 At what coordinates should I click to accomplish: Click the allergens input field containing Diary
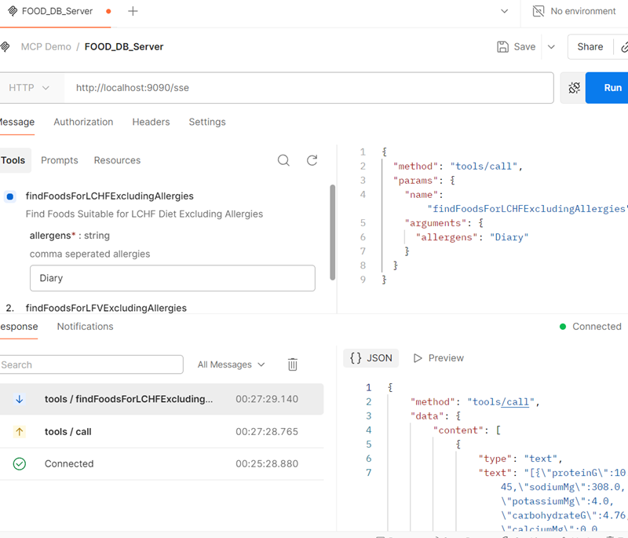click(x=172, y=278)
